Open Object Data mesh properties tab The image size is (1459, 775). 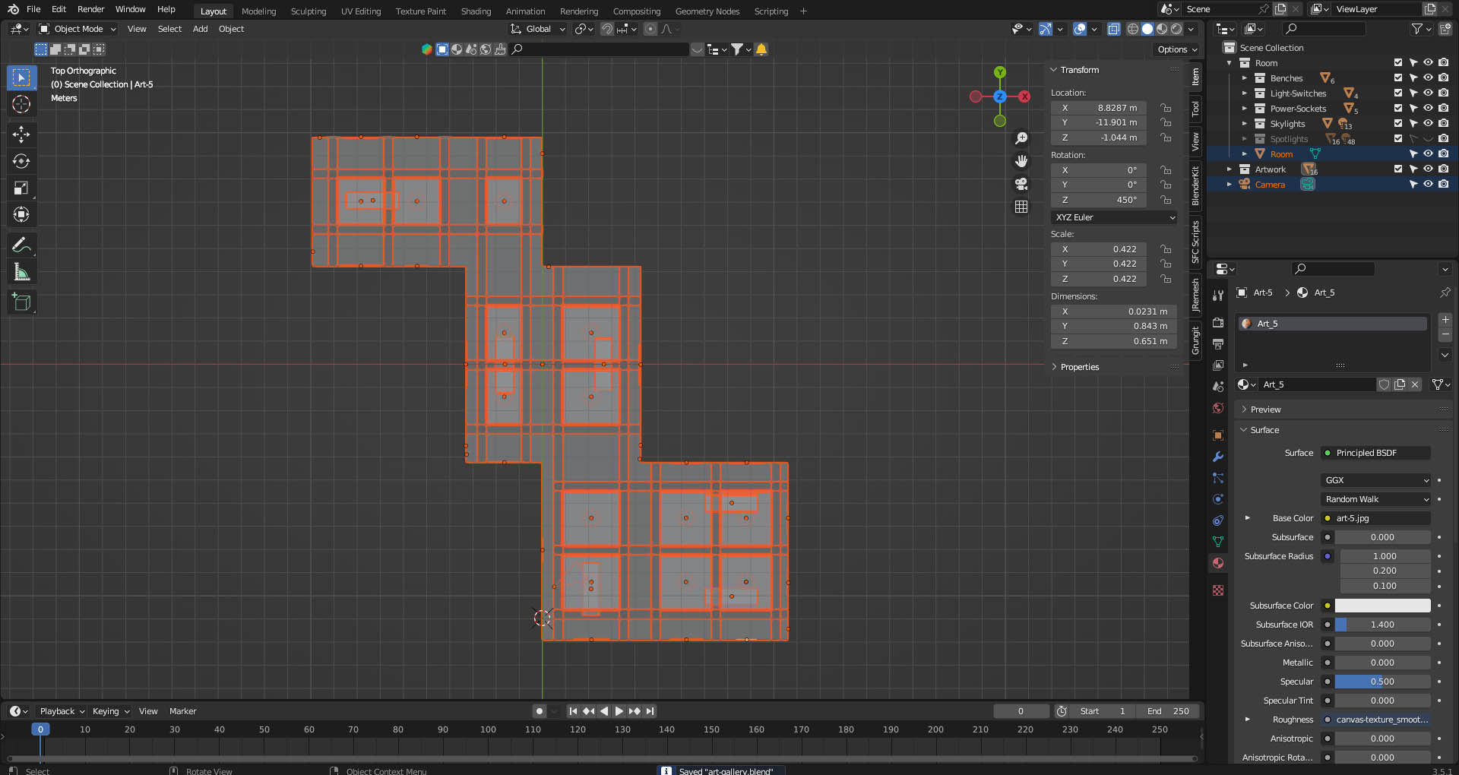1218,542
